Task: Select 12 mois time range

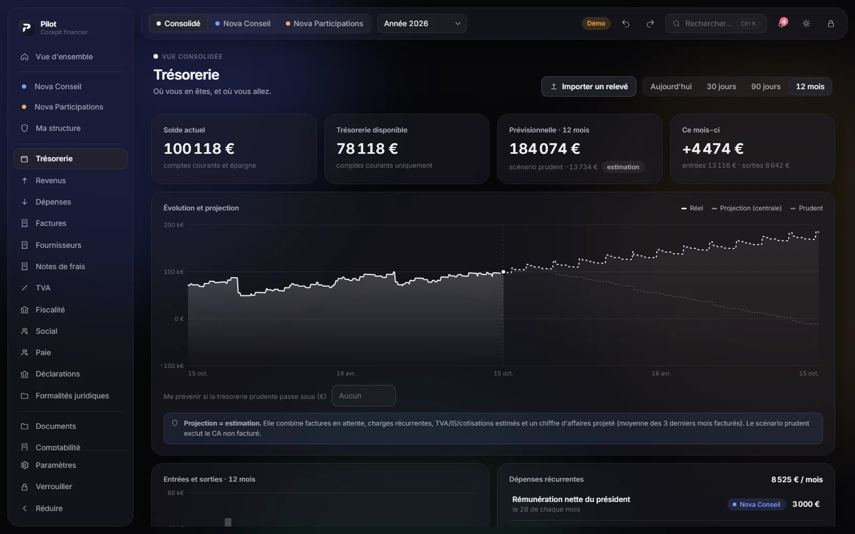Action: [x=810, y=87]
